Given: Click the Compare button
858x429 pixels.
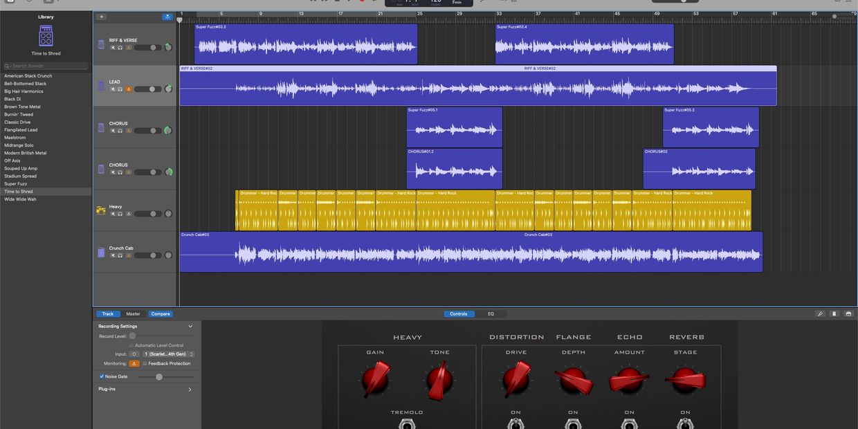Looking at the screenshot, I should point(160,313).
